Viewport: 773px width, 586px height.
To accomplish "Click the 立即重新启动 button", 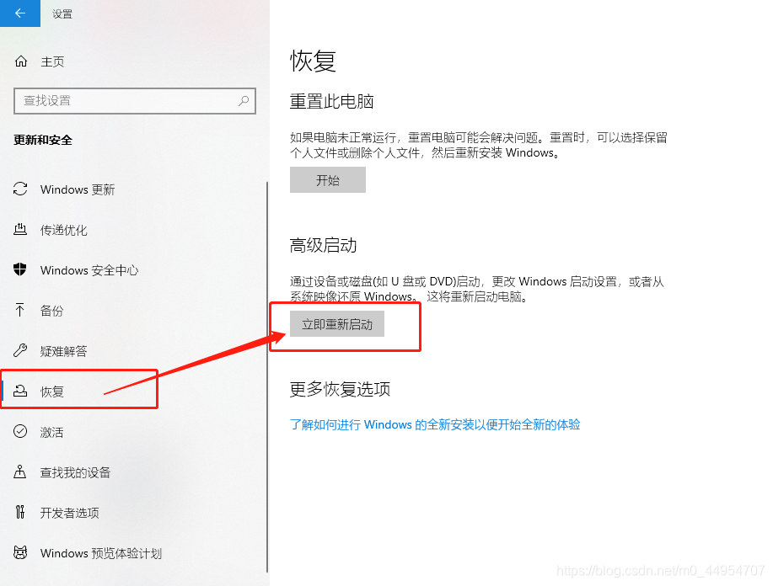I will (337, 324).
